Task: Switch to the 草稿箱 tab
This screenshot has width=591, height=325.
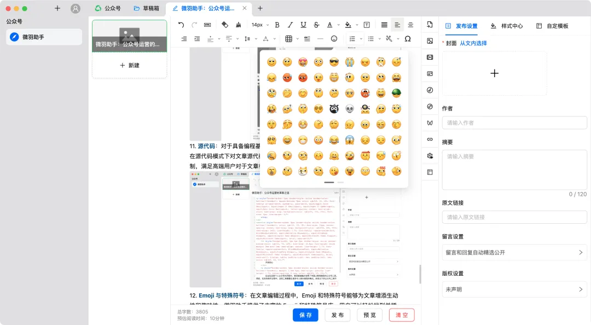Action: pos(147,8)
